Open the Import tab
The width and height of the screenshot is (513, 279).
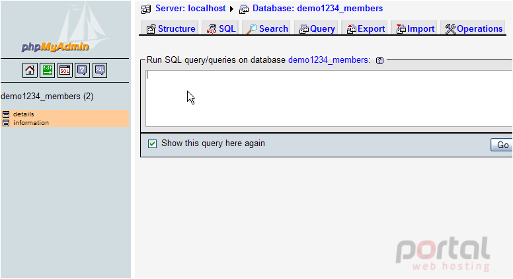tap(415, 29)
